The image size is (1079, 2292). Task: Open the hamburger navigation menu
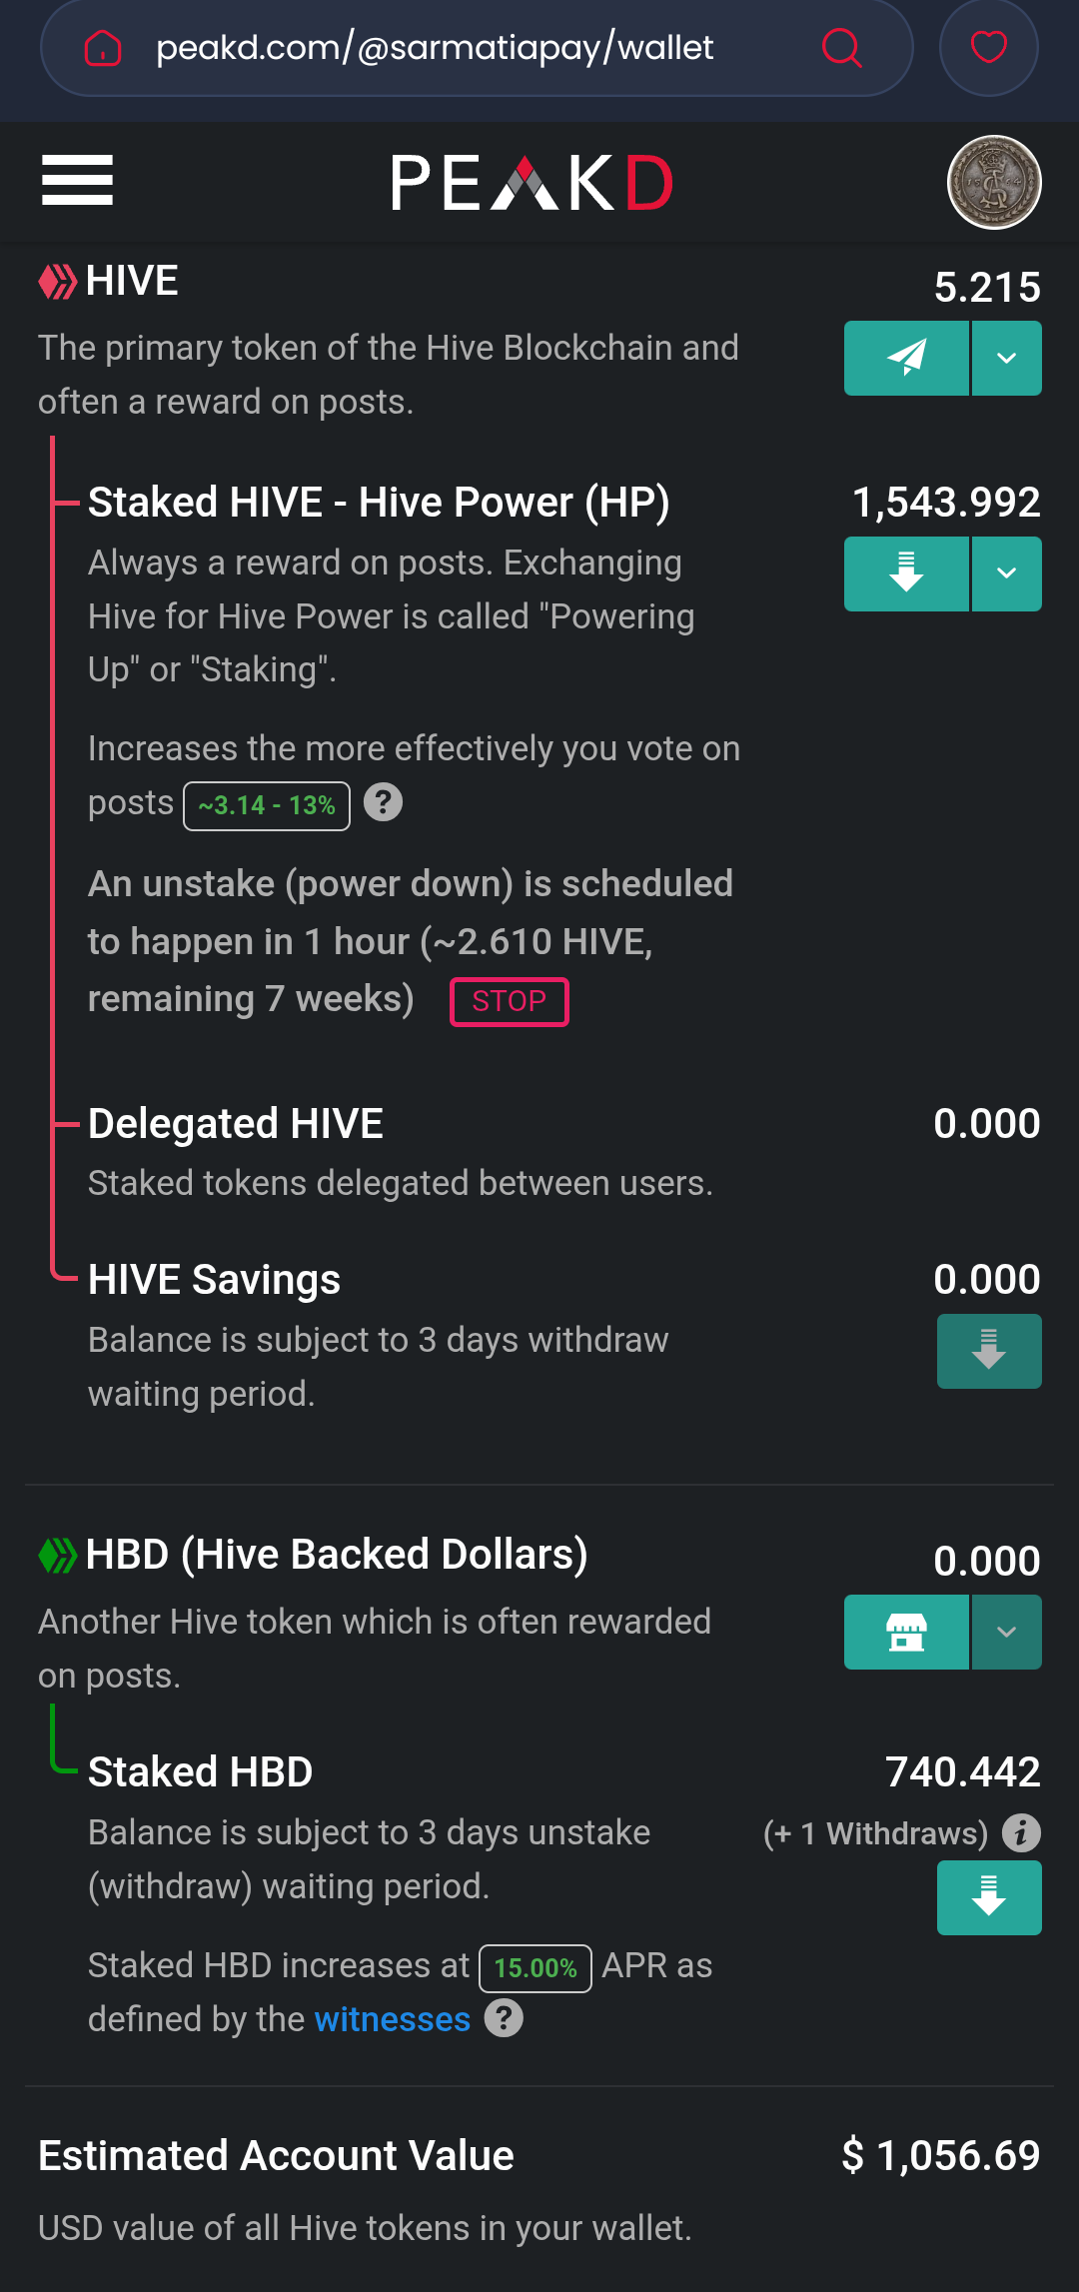coord(77,181)
